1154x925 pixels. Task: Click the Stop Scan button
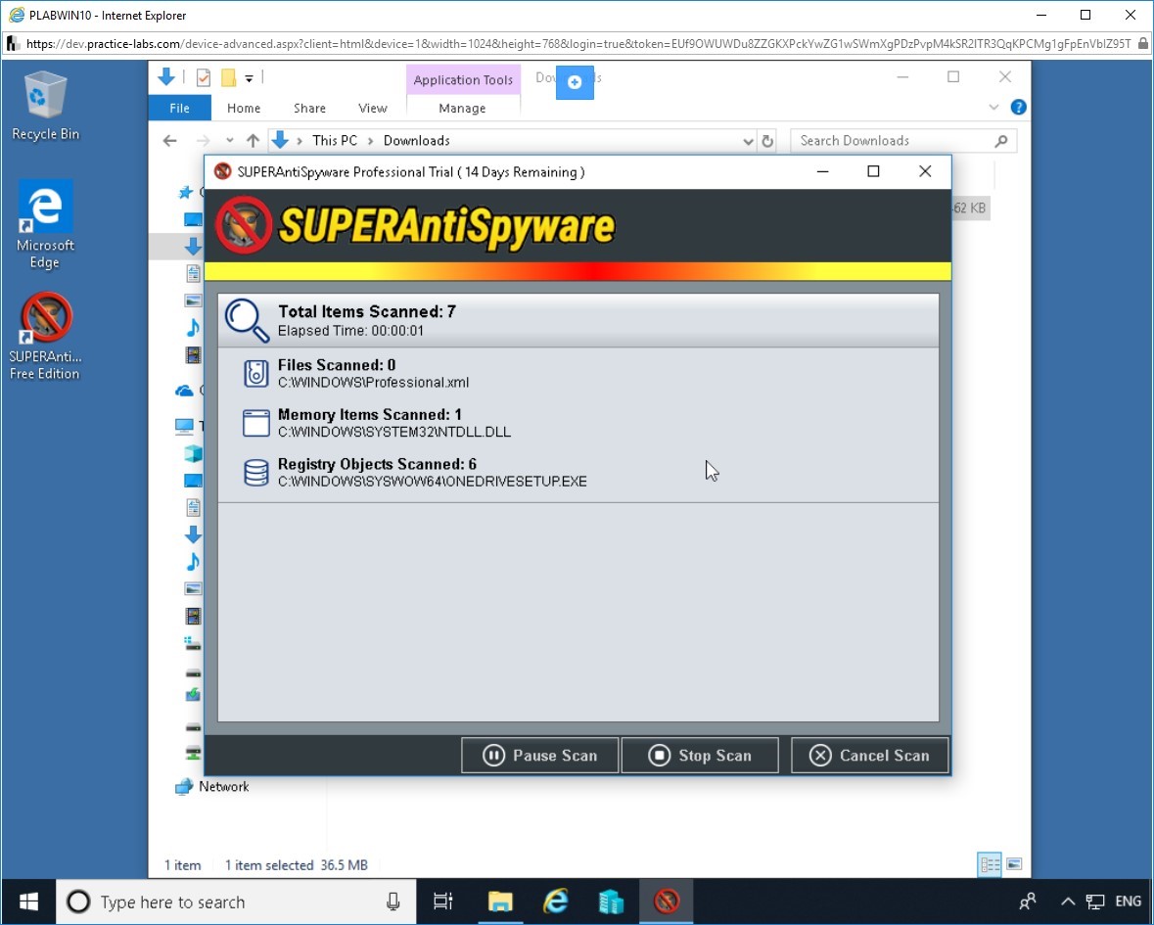[700, 755]
